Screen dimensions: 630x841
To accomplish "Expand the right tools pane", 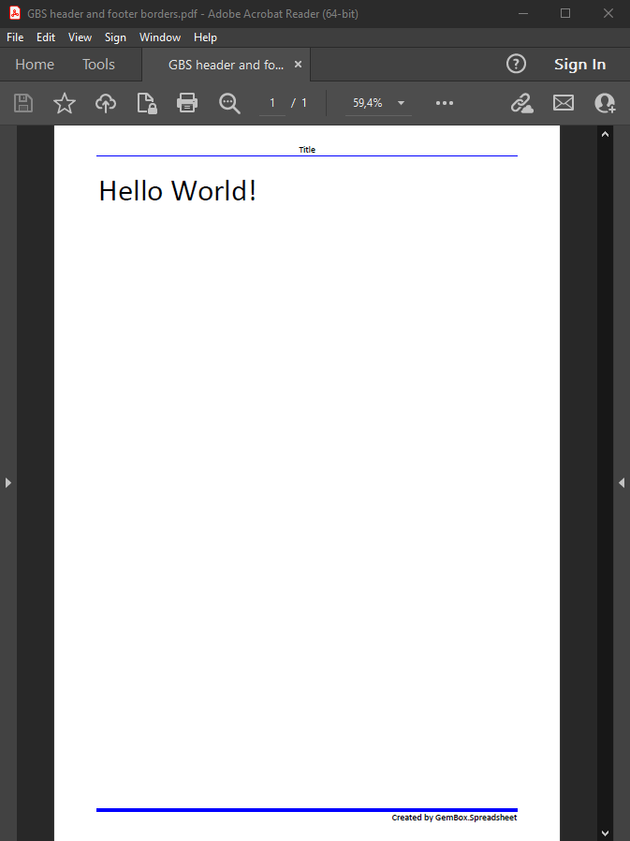I will coord(622,482).
